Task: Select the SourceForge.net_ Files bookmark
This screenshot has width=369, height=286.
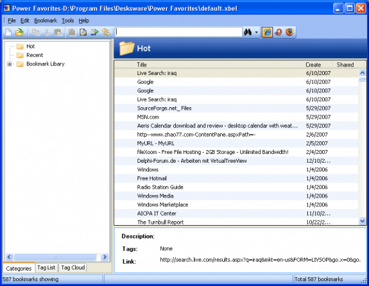Action: tap(237, 109)
